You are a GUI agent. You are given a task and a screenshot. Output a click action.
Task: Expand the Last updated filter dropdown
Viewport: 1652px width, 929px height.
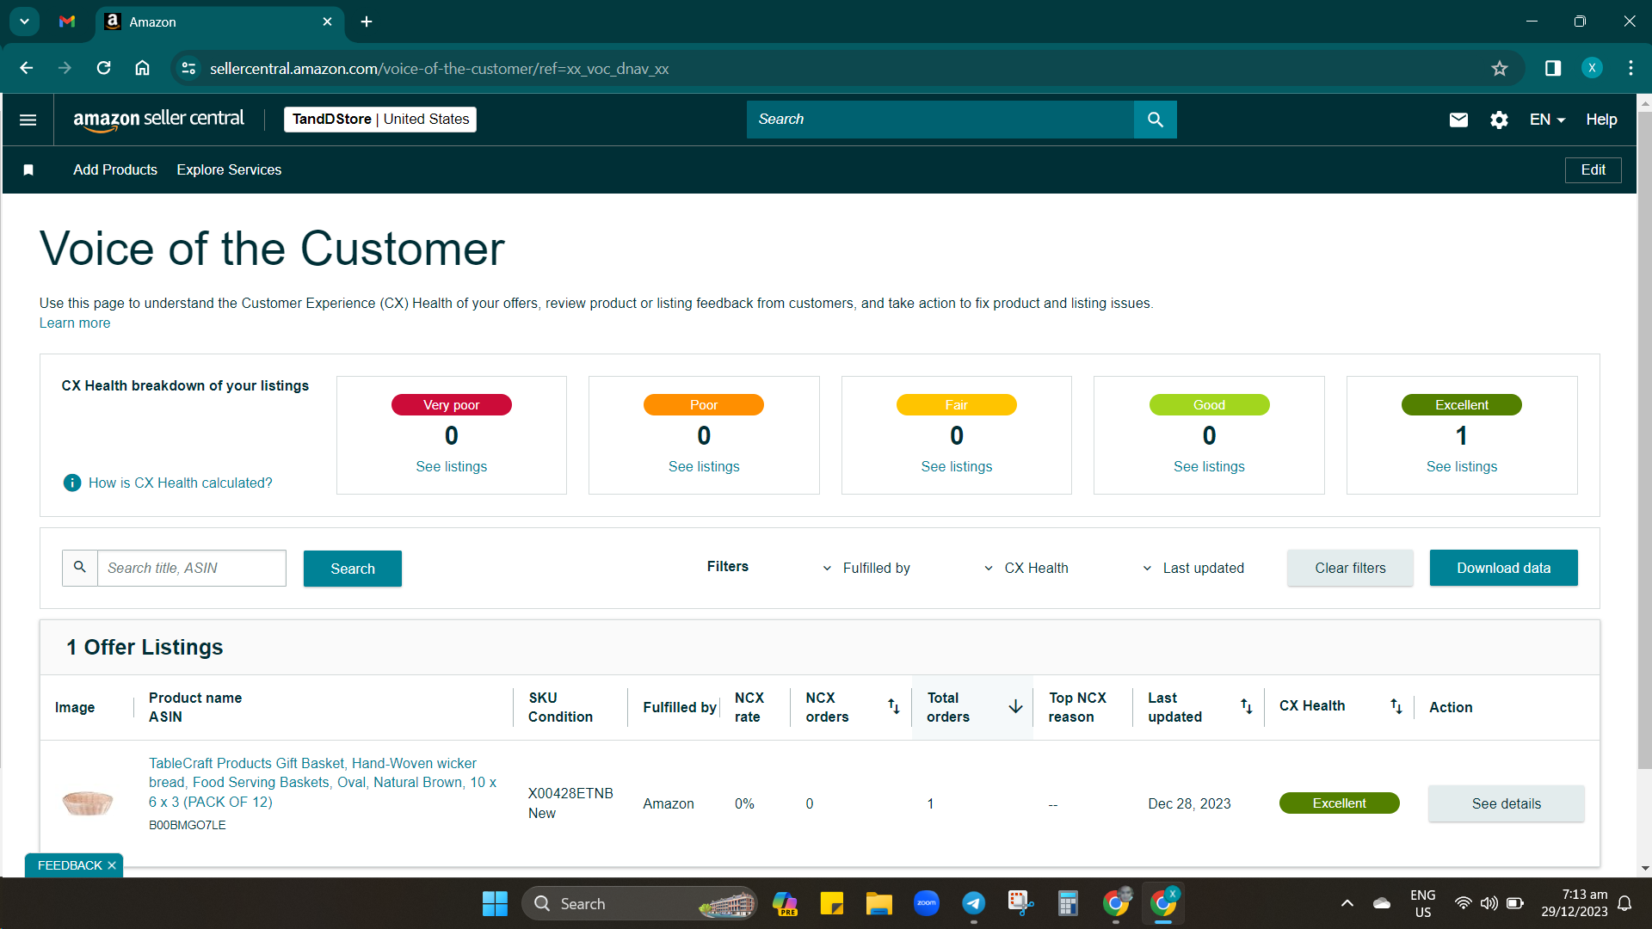tap(1193, 569)
